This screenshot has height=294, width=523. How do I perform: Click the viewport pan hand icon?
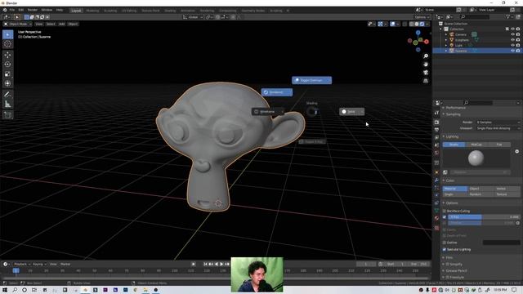click(x=426, y=65)
